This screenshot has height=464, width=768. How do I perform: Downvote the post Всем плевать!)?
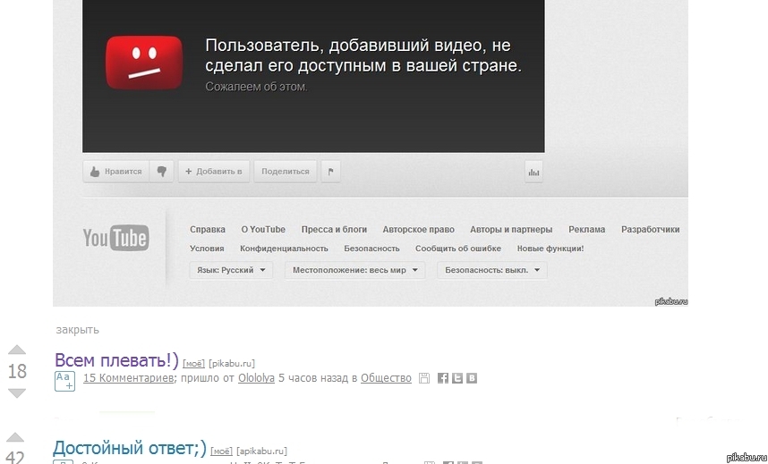click(x=17, y=393)
